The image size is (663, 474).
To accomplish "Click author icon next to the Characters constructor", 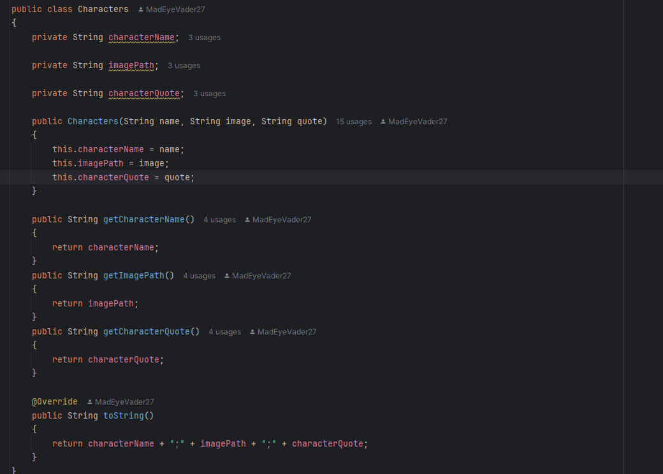I will pyautogui.click(x=383, y=122).
